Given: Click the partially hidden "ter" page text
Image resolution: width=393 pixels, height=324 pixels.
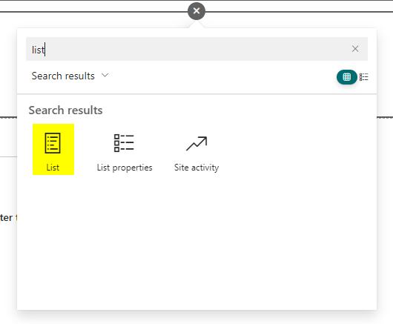Looking at the screenshot, I should tap(6, 217).
